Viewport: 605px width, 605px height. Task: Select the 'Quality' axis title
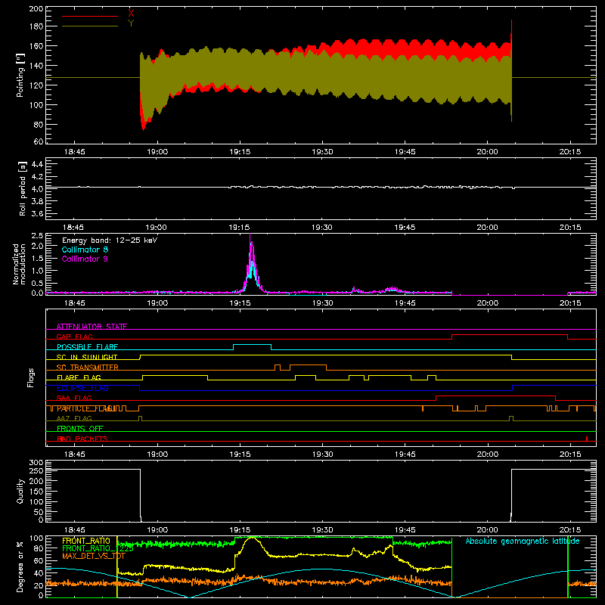(x=20, y=491)
